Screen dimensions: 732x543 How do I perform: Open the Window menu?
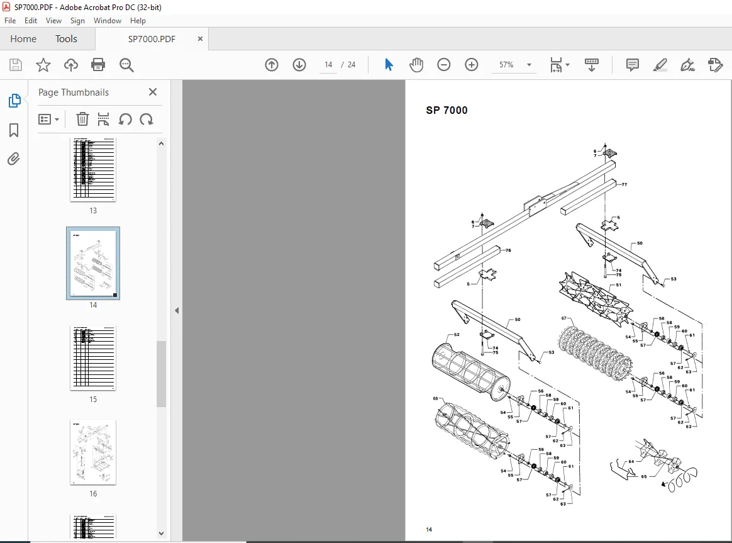pyautogui.click(x=108, y=21)
